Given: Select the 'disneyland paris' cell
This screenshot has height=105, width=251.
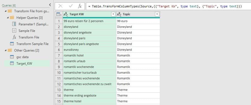Looking at the screenshot, I should point(90,38).
